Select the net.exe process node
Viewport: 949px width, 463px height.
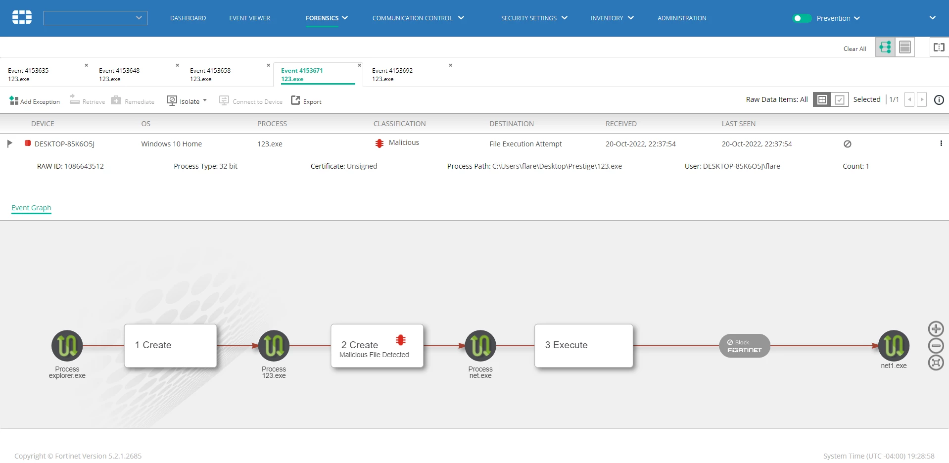480,346
